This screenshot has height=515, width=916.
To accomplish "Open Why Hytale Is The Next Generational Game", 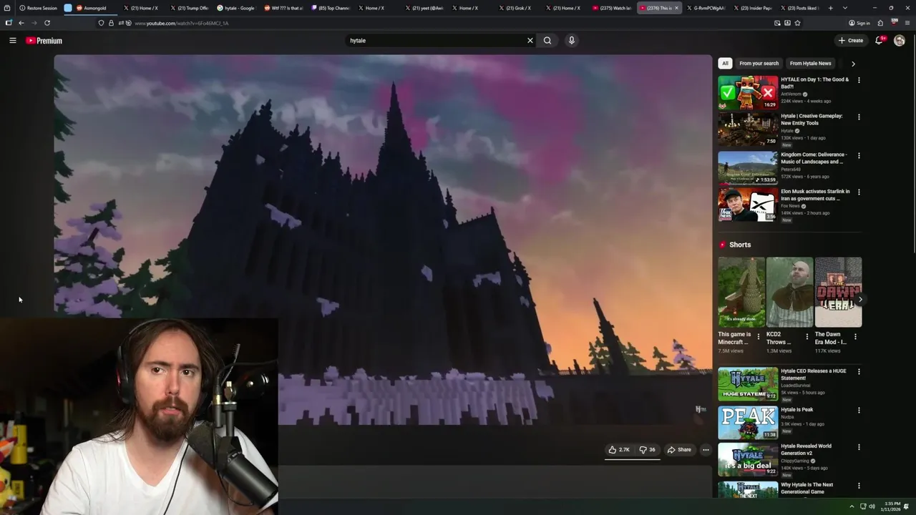I will pyautogui.click(x=807, y=488).
